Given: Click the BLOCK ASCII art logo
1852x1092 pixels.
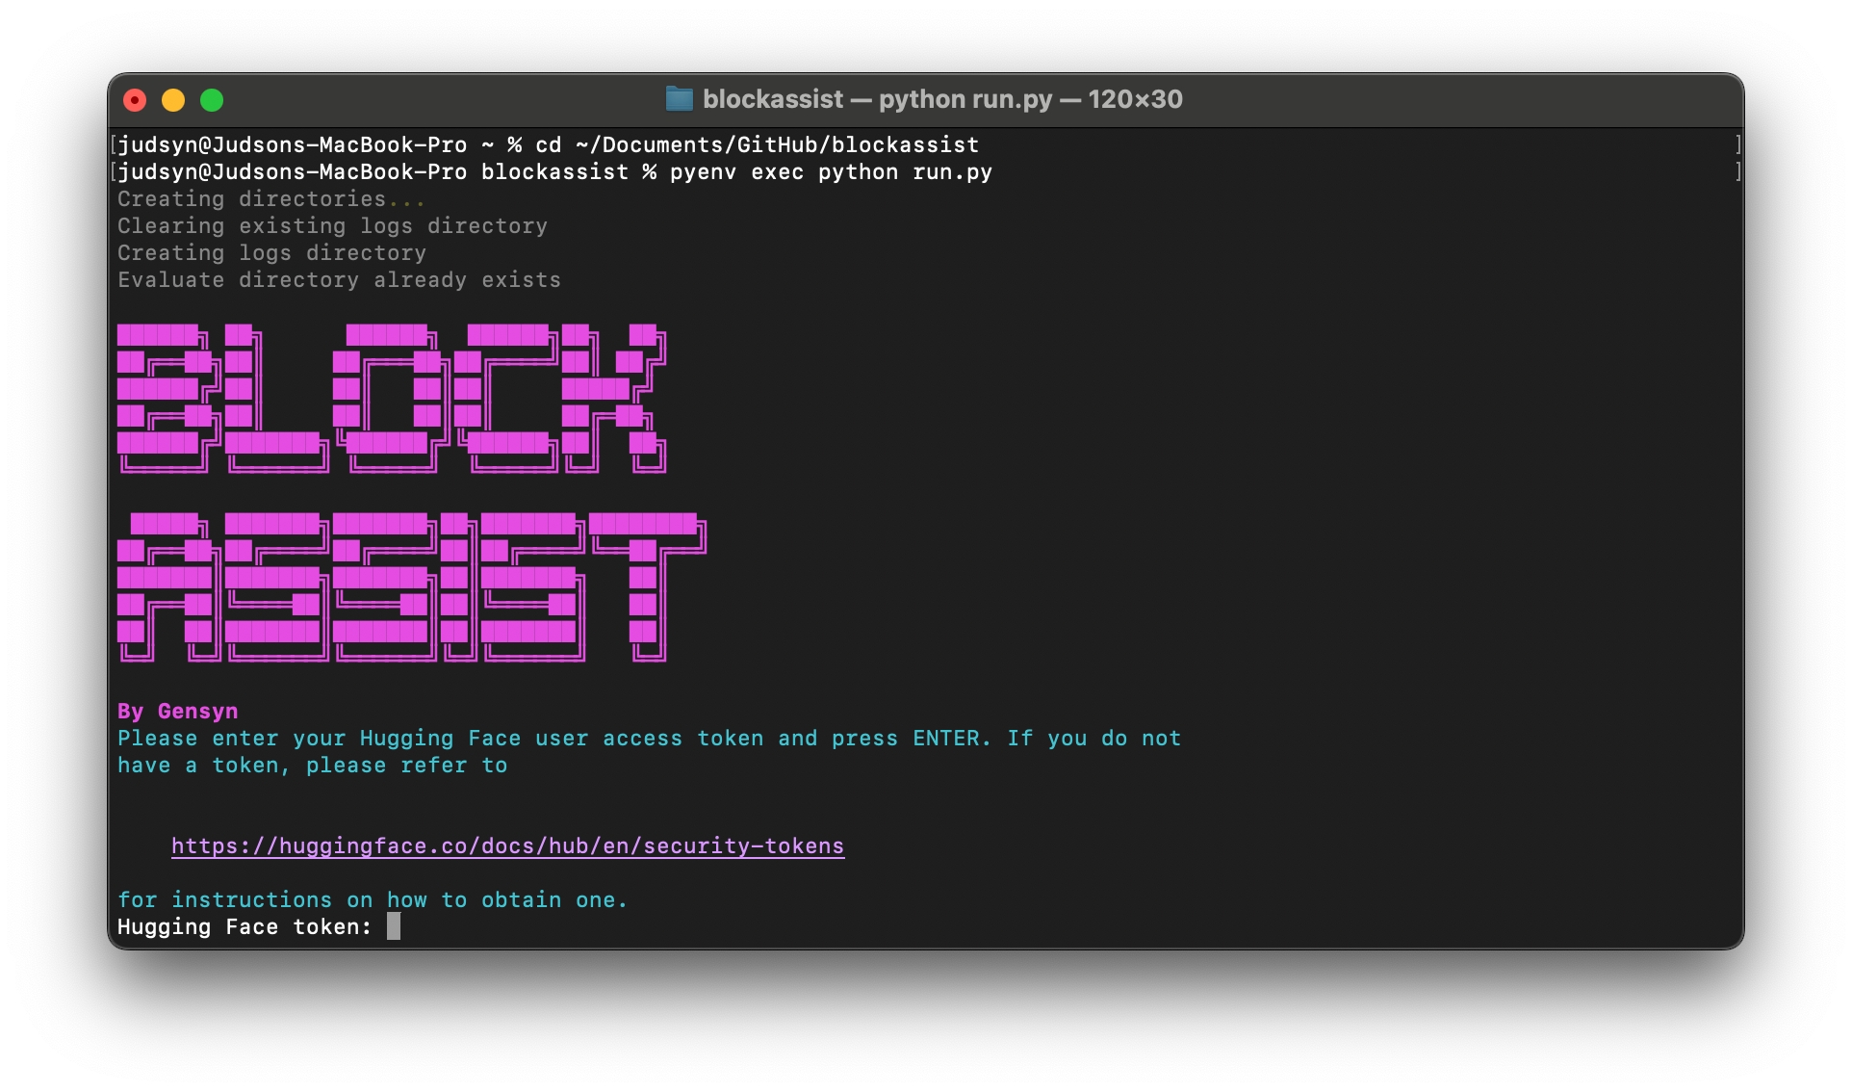Looking at the screenshot, I should tap(391, 399).
